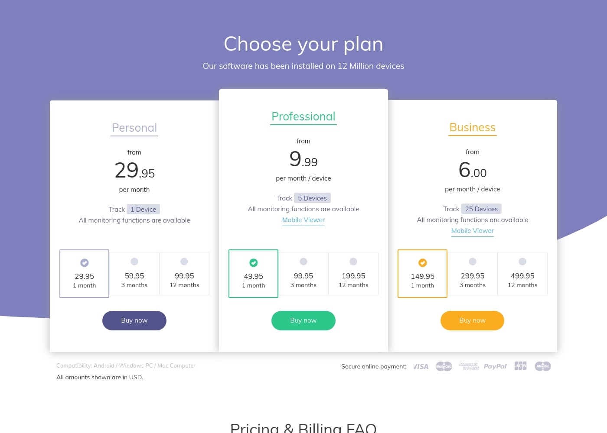Select the 3 months option under Personal
607x433 pixels.
tap(134, 274)
